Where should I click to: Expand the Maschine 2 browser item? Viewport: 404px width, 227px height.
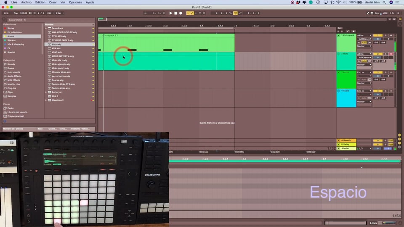(x=46, y=100)
